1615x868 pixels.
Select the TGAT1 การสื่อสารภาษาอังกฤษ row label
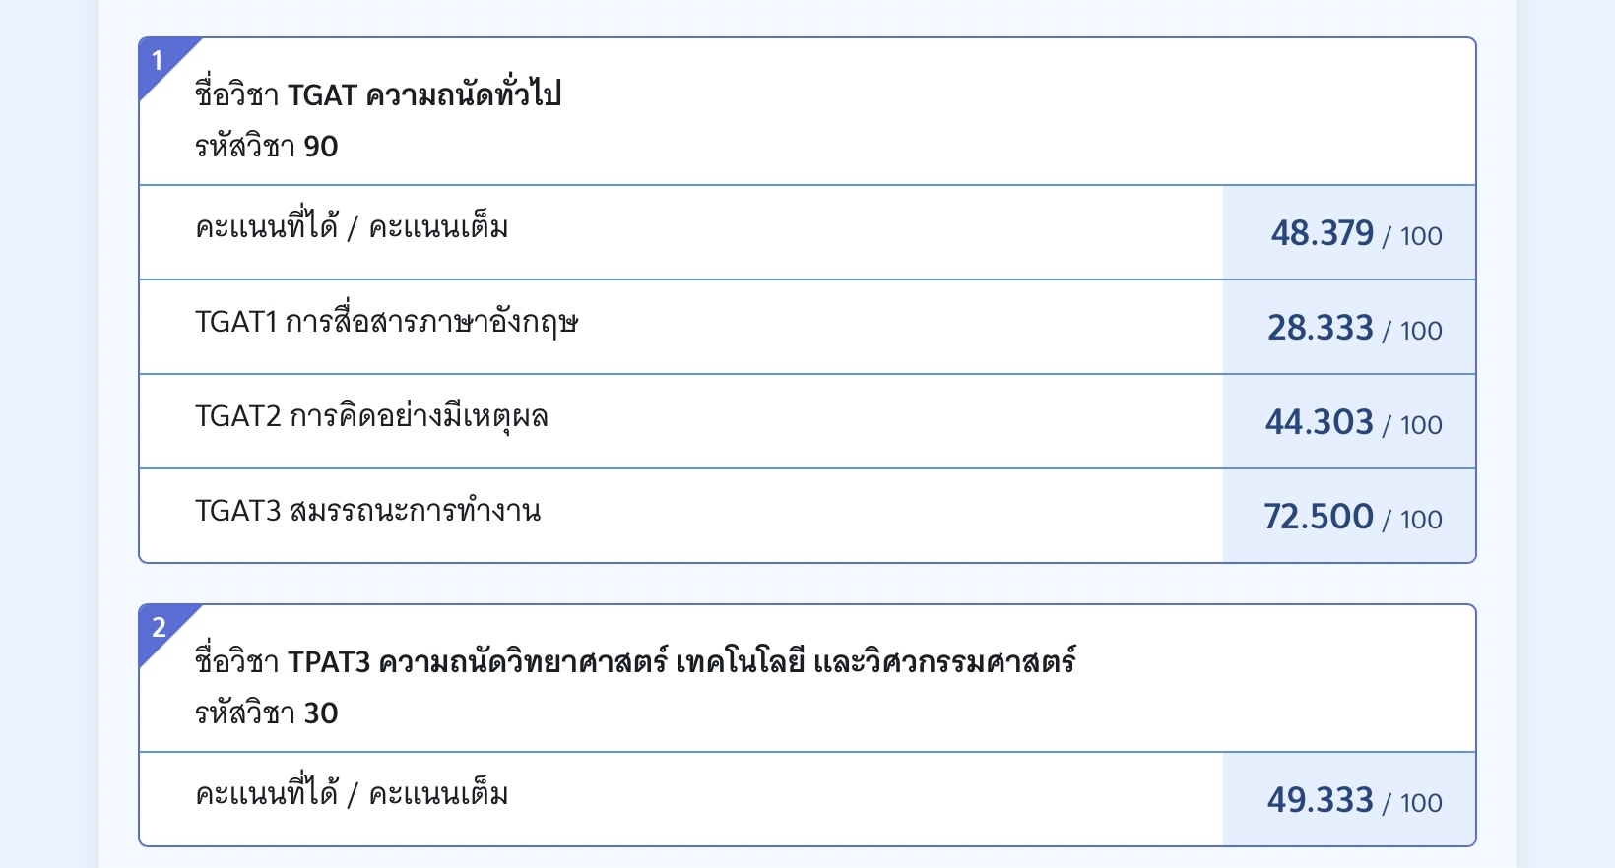386,323
